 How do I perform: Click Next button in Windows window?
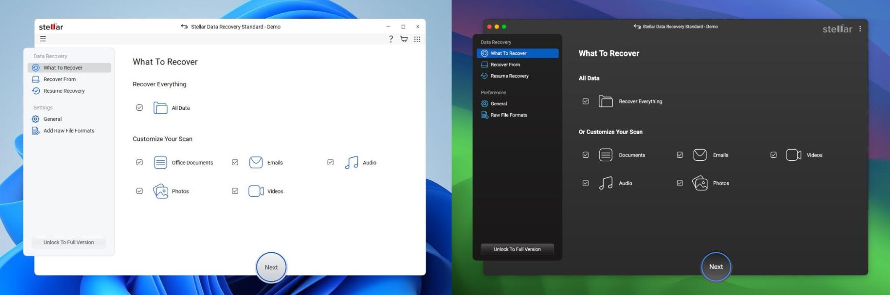(271, 267)
